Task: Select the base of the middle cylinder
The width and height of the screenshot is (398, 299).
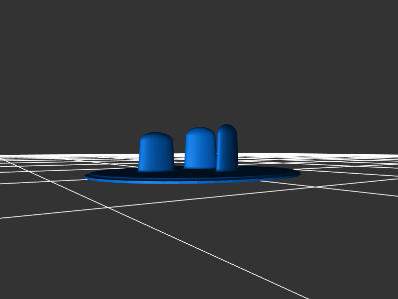Action: pos(199,167)
